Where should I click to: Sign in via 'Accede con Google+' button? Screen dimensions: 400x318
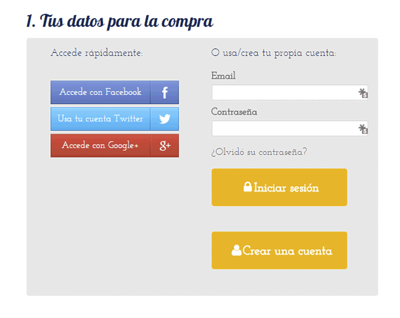pos(115,146)
